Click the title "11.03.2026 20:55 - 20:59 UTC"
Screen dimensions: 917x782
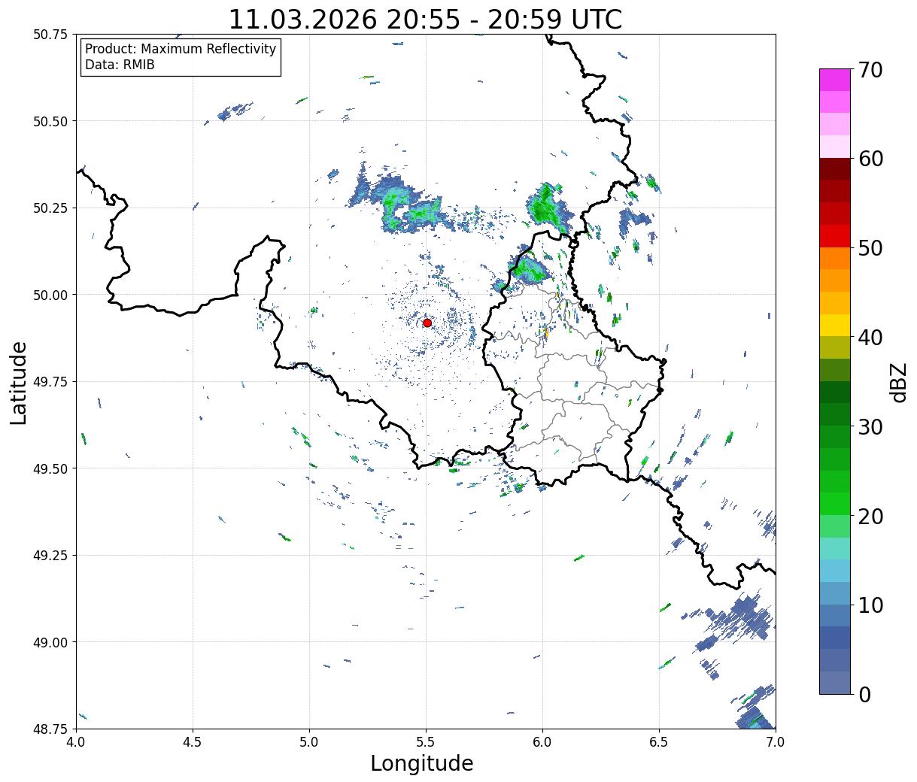425,19
